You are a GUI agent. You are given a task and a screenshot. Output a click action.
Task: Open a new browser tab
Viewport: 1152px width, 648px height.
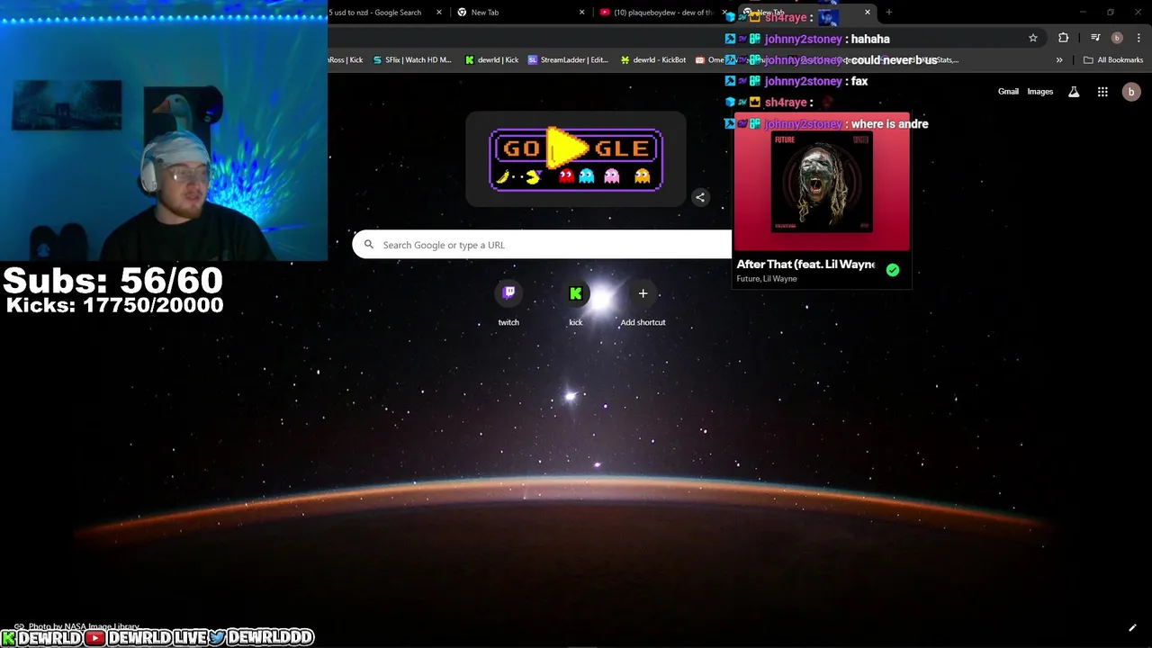click(x=889, y=13)
